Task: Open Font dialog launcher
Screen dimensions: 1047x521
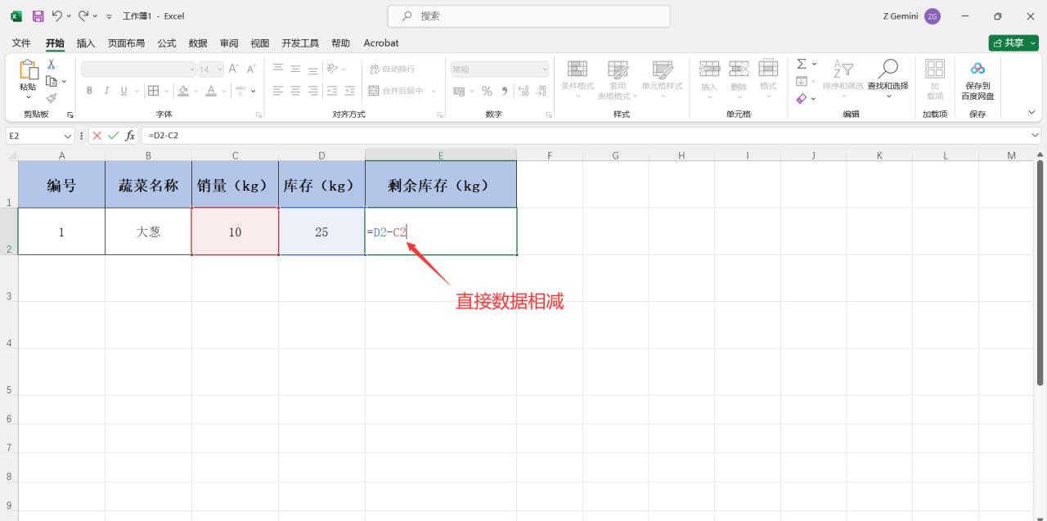Action: (x=258, y=115)
